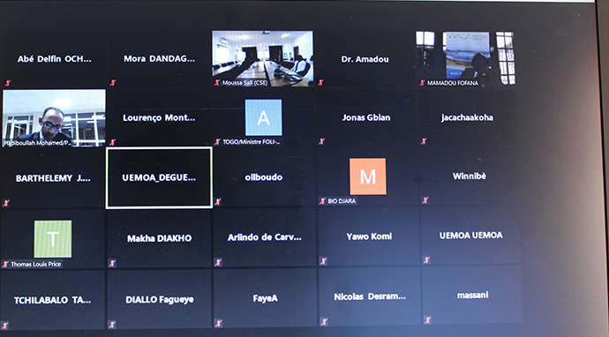Screen dimensions: 609x337
Task: Open Moussa Sall conference room video
Action: [262, 58]
